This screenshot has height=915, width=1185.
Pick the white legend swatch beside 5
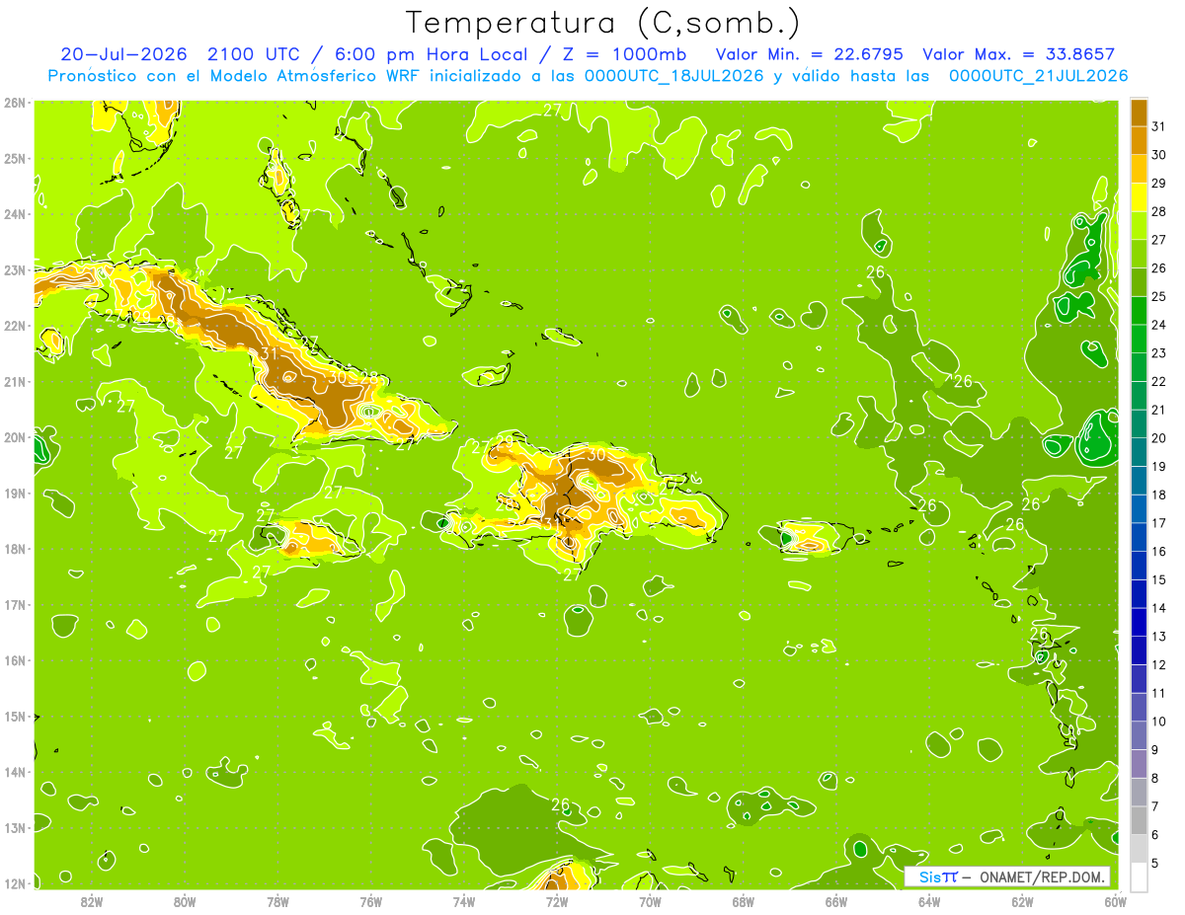point(1139,877)
